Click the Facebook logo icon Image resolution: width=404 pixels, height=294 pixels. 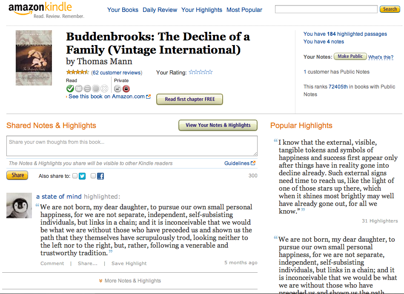tap(100, 176)
